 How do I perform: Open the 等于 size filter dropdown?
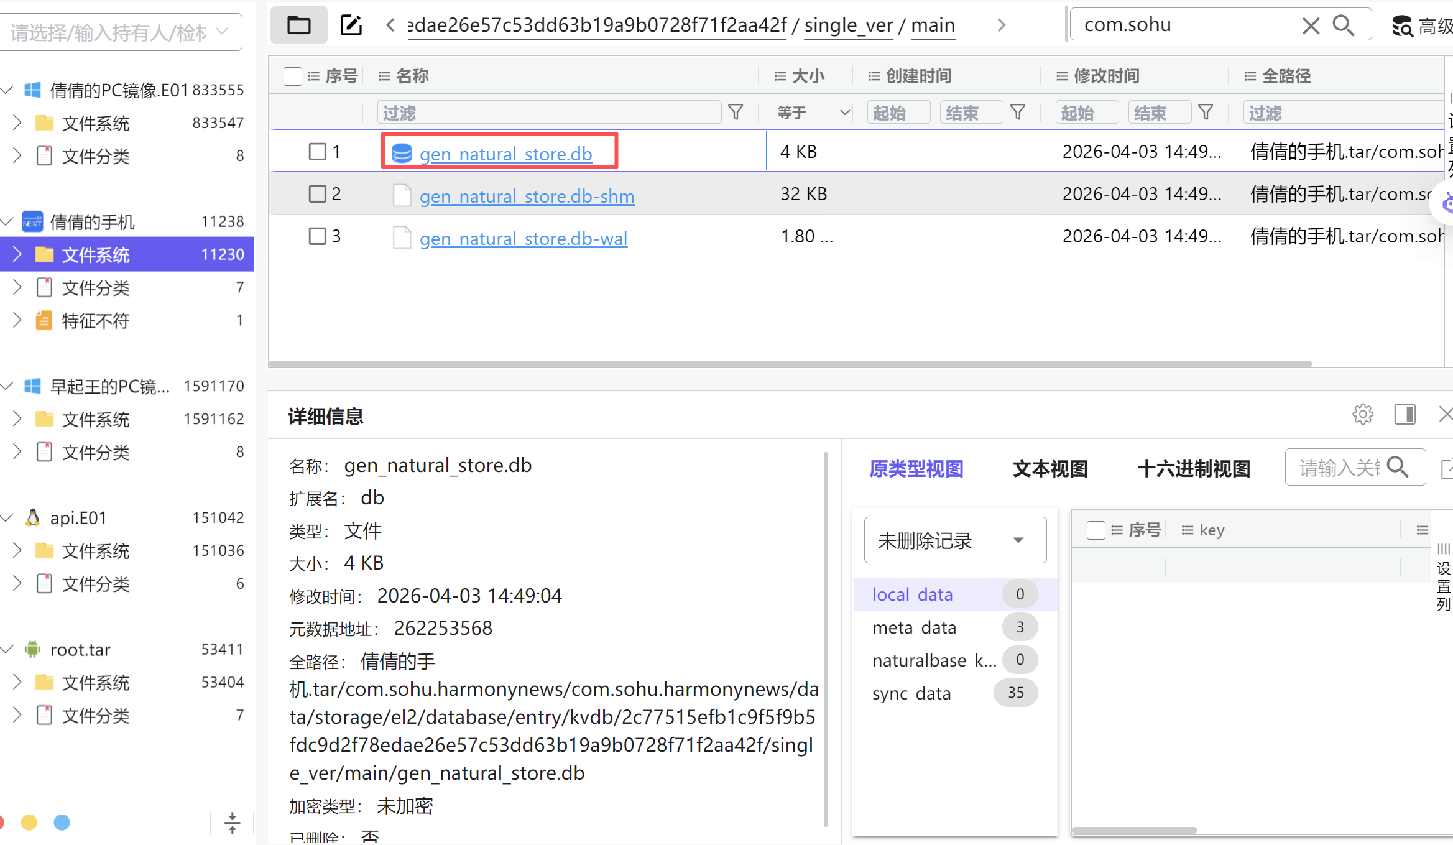[813, 113]
